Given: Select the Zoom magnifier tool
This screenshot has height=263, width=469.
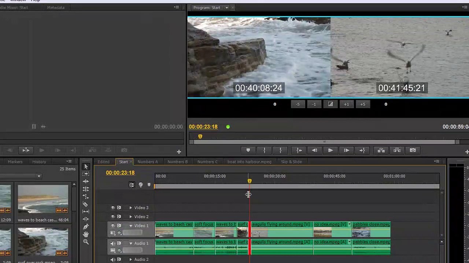Looking at the screenshot, I should (x=86, y=241).
